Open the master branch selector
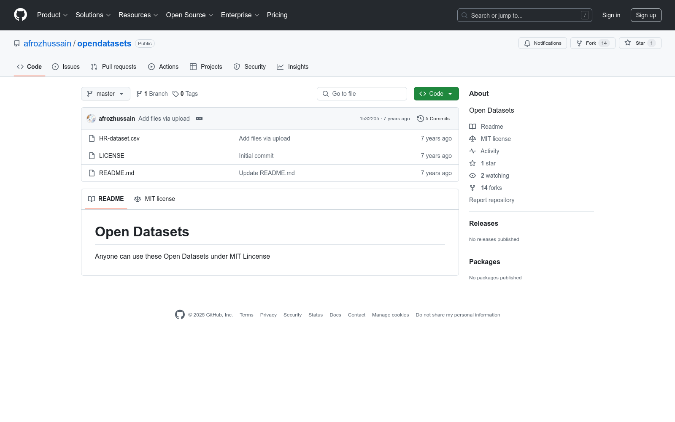The width and height of the screenshot is (675, 422). (x=105, y=94)
